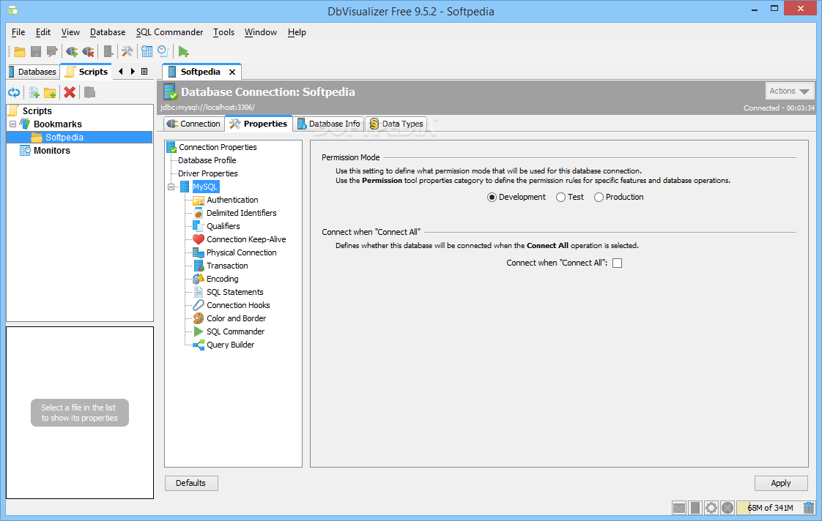Open the Tools menu
The width and height of the screenshot is (822, 521).
[x=224, y=32]
